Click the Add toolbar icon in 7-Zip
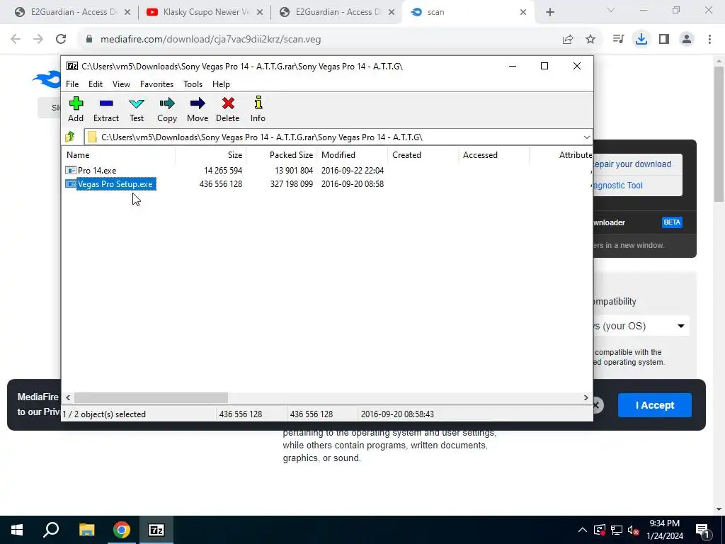The height and width of the screenshot is (544, 725). point(76,109)
